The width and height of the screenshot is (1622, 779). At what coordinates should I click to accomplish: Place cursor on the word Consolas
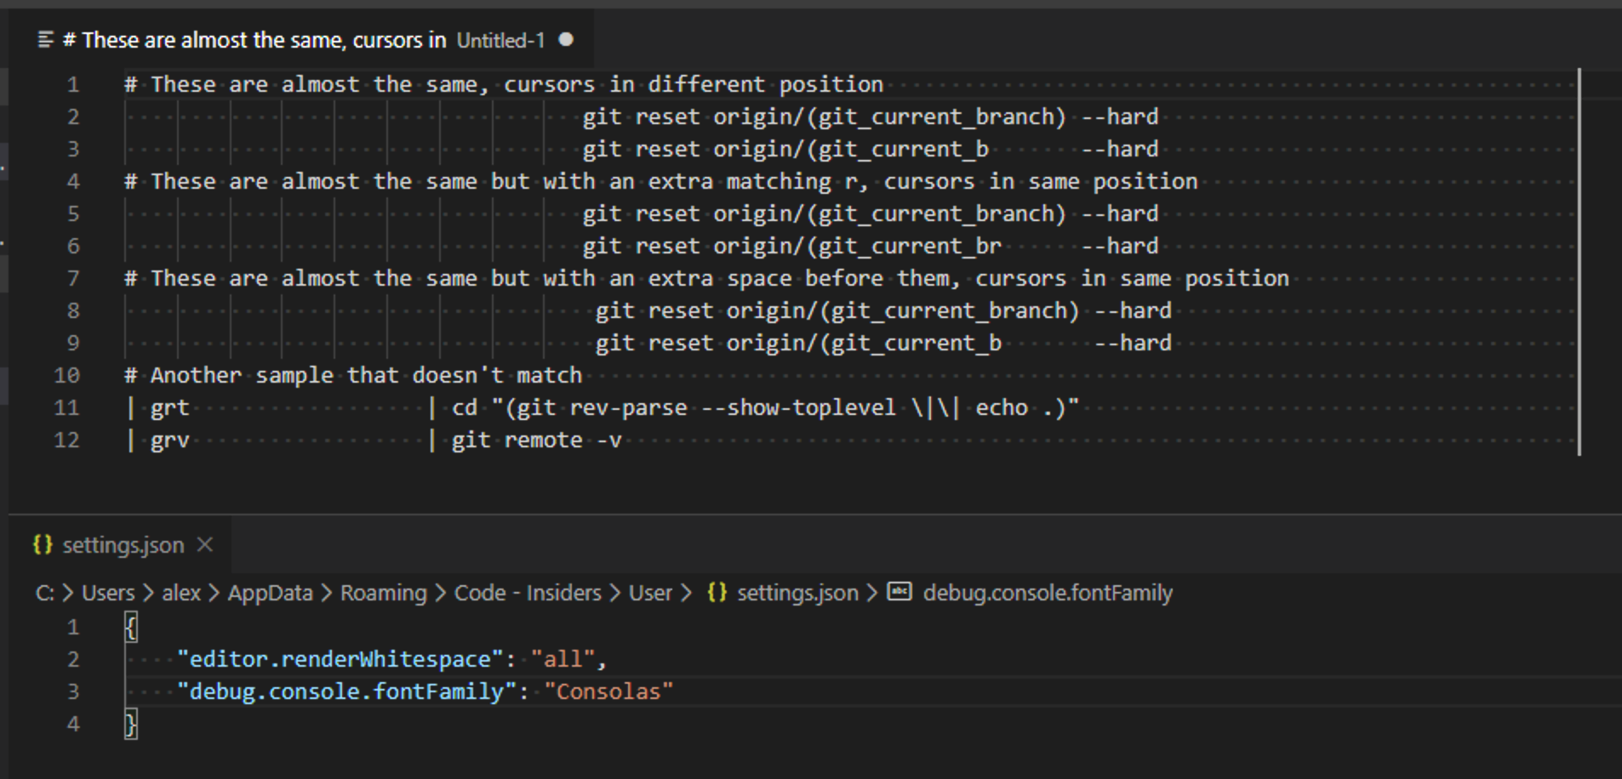(x=608, y=691)
